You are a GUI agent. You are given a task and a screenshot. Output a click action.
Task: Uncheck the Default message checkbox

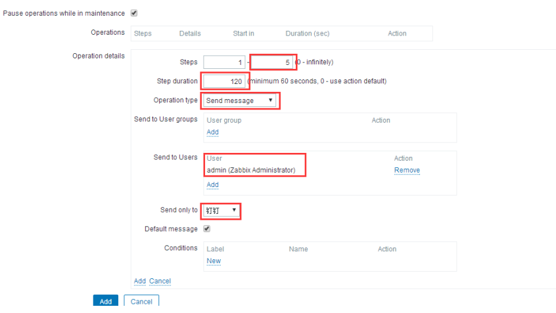207,229
